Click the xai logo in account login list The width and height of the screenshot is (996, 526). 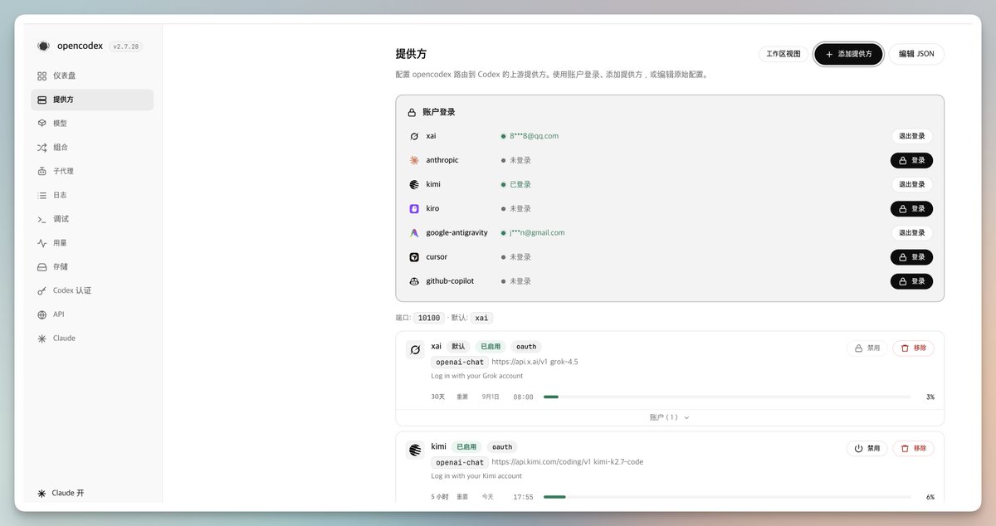tap(414, 136)
